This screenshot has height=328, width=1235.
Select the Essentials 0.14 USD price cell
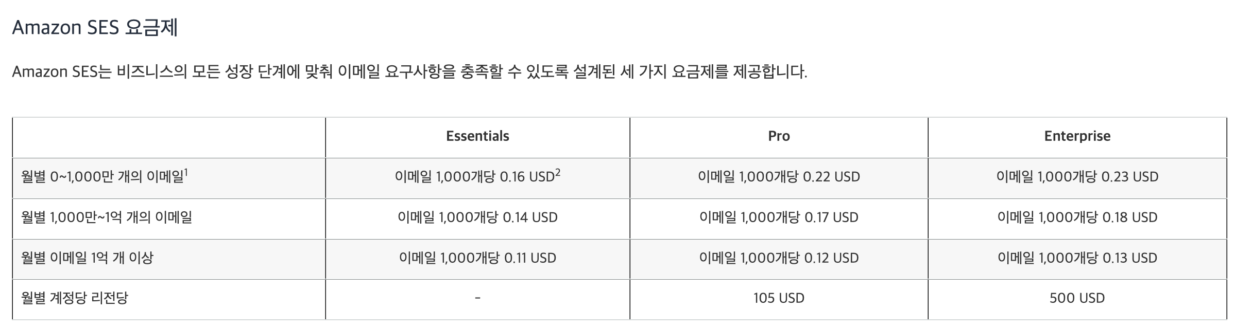pos(477,217)
